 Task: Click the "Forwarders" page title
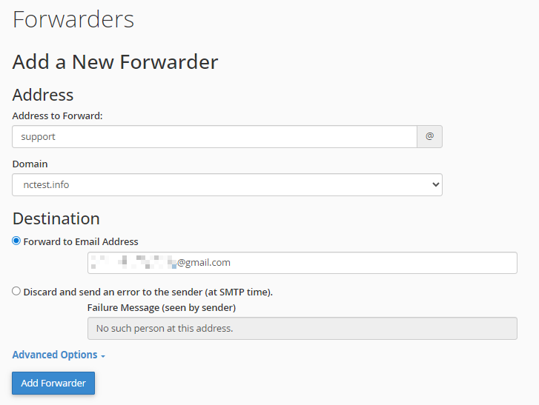point(73,19)
